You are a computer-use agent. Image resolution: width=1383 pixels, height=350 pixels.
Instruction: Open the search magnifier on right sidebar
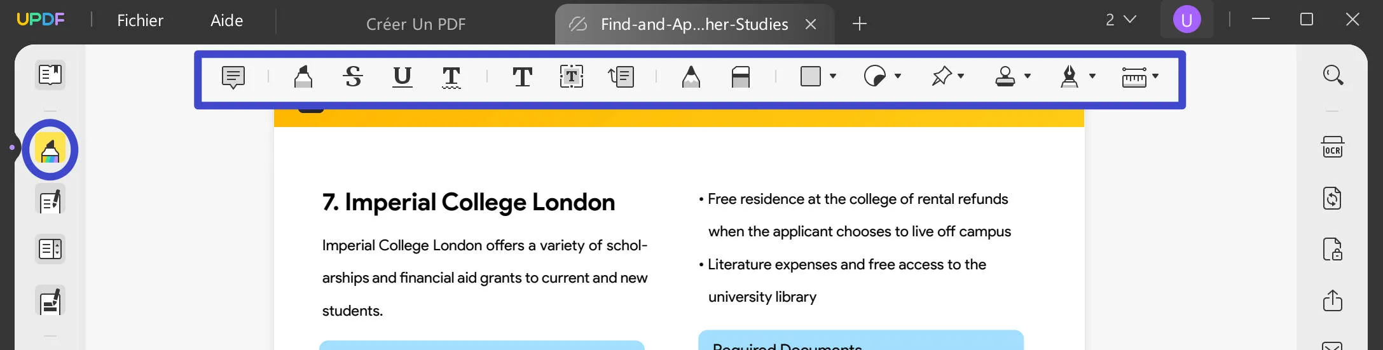[1333, 75]
